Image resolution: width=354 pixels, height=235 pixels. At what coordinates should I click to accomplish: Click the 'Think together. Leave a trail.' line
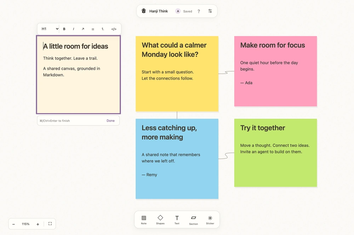[70, 58]
